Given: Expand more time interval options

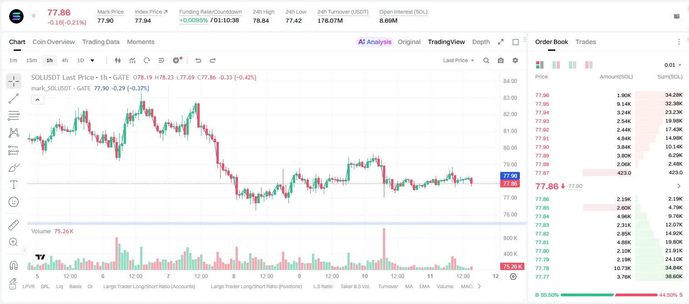Looking at the screenshot, I should [92, 60].
